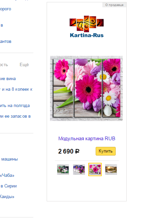Select the first green floral painting thumbnail
Image resolution: width=162 pixels, height=219 pixels.
pyautogui.click(x=63, y=169)
